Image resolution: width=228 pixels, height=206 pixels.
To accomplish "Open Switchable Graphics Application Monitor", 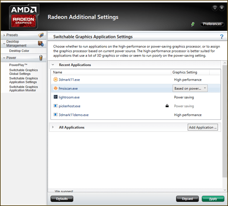I will click(23, 89).
